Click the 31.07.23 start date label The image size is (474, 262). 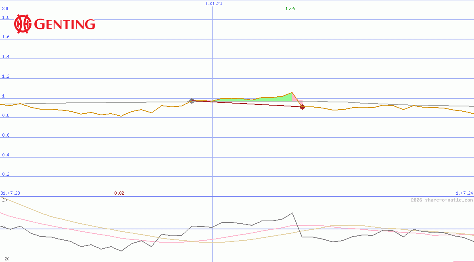[x=10, y=193]
